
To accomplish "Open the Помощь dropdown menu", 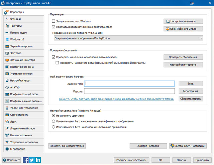I will 12,160.
